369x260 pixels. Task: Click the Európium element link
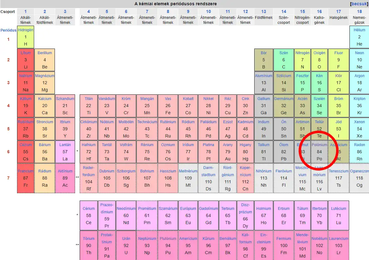click(x=188, y=208)
